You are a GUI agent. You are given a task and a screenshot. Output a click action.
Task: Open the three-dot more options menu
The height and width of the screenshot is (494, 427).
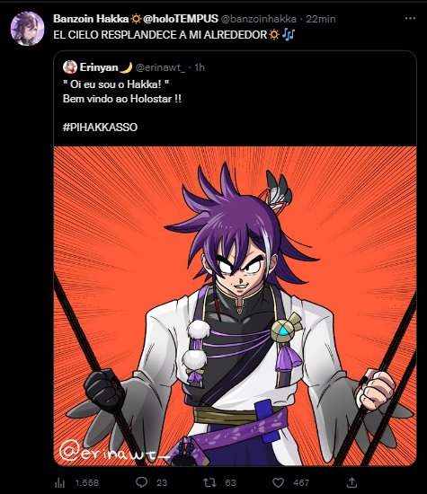(410, 19)
